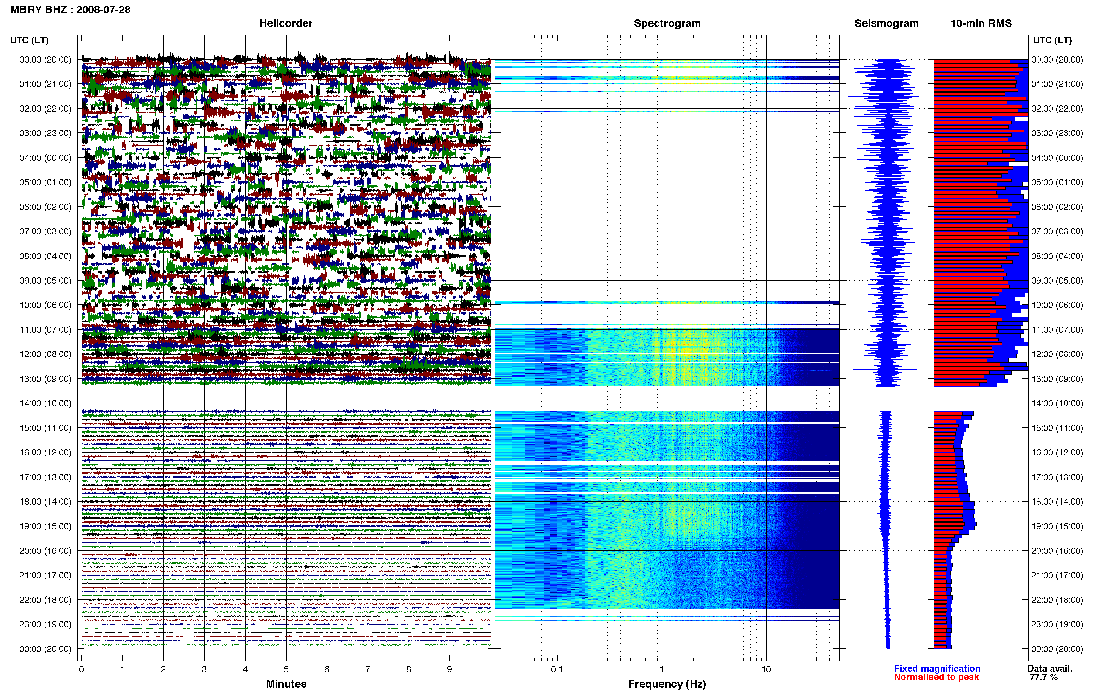Click '00:00 (20:00)' at top of left axis
This screenshot has height=696, width=1112.
point(45,59)
